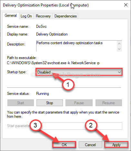Click the DoSvc service name text

[x=41, y=26]
